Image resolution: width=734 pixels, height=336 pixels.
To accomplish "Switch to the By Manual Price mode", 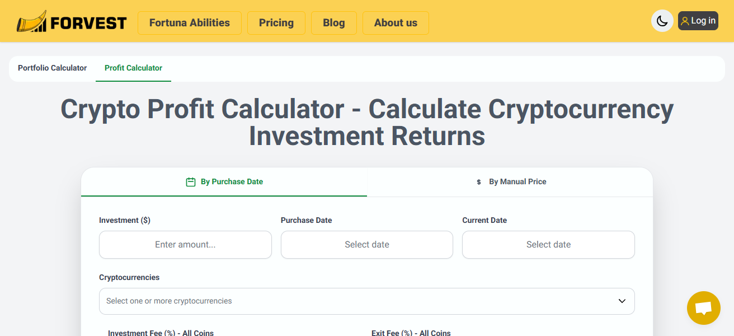I will point(510,181).
